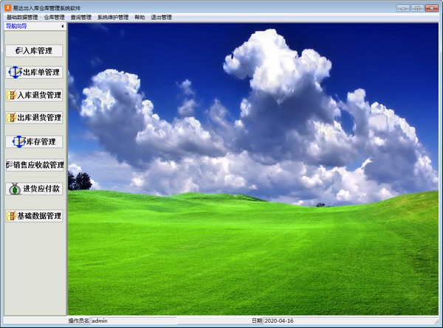This screenshot has height=328, width=443.
Task: Click the orange app icon in title bar
Action: point(8,7)
